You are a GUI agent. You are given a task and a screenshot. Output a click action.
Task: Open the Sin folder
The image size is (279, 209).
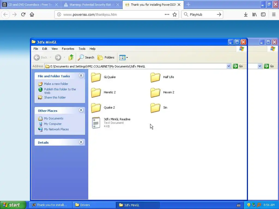point(159,108)
